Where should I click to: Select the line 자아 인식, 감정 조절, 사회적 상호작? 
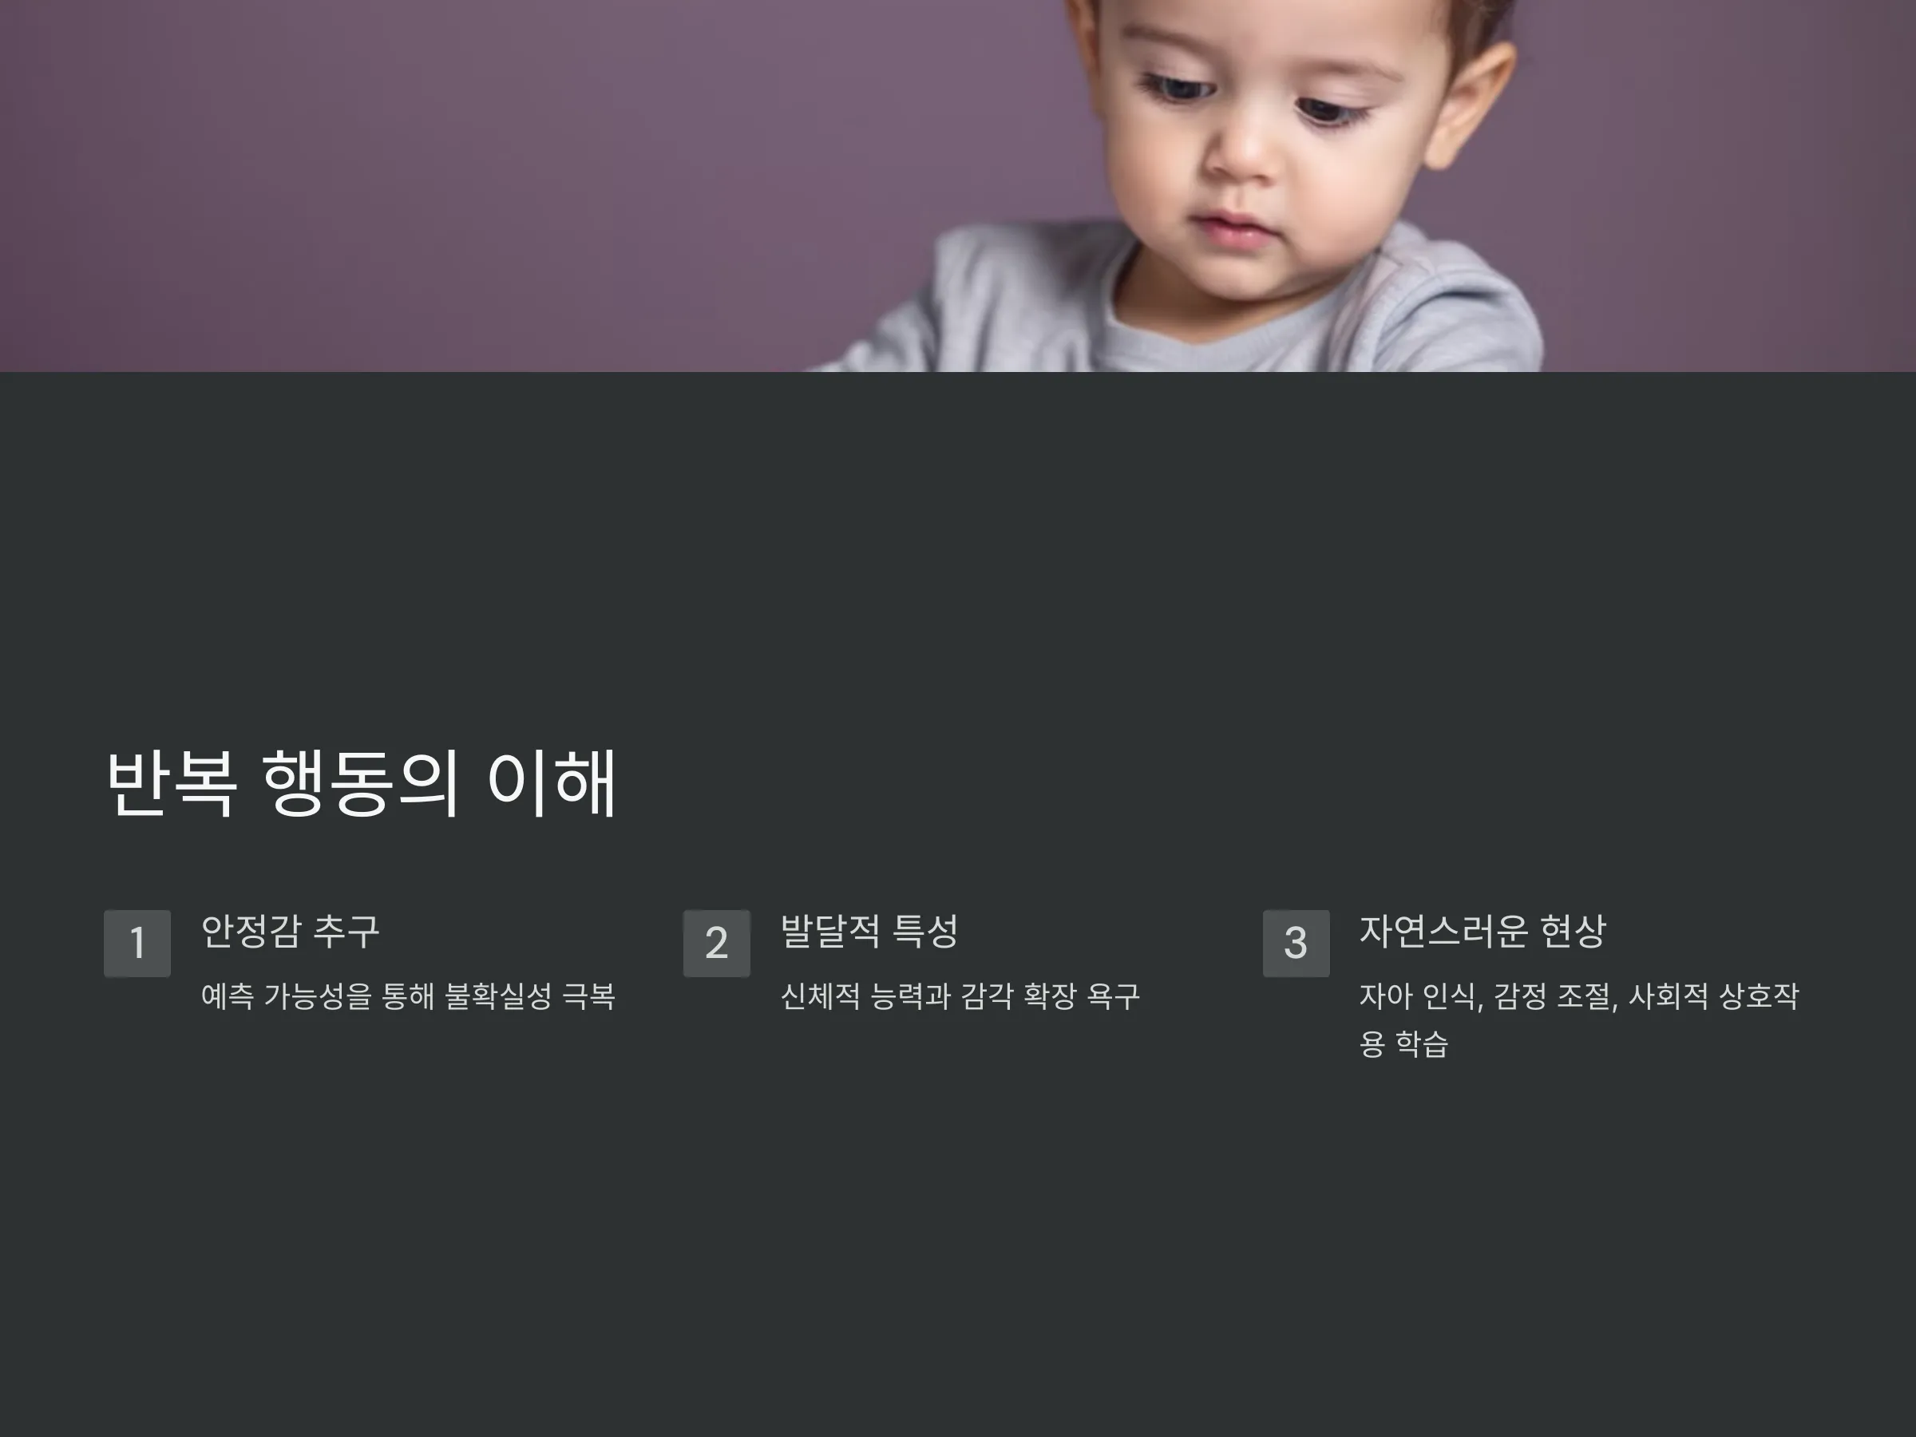pyautogui.click(x=1579, y=996)
